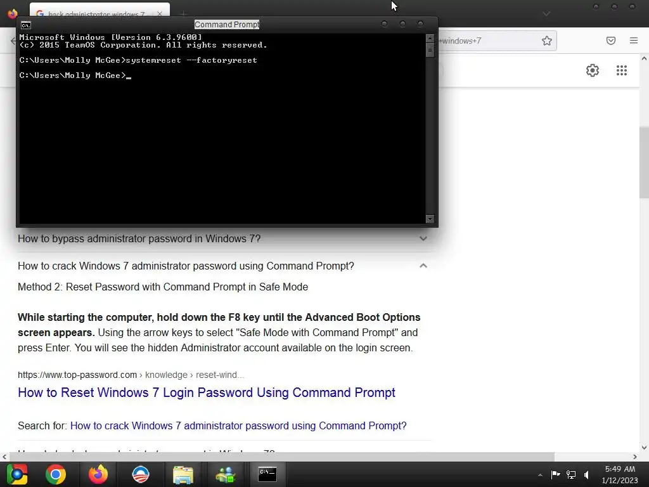Open 'How to Reset Windows 7 Login Password' link
The height and width of the screenshot is (487, 649).
[x=207, y=393]
